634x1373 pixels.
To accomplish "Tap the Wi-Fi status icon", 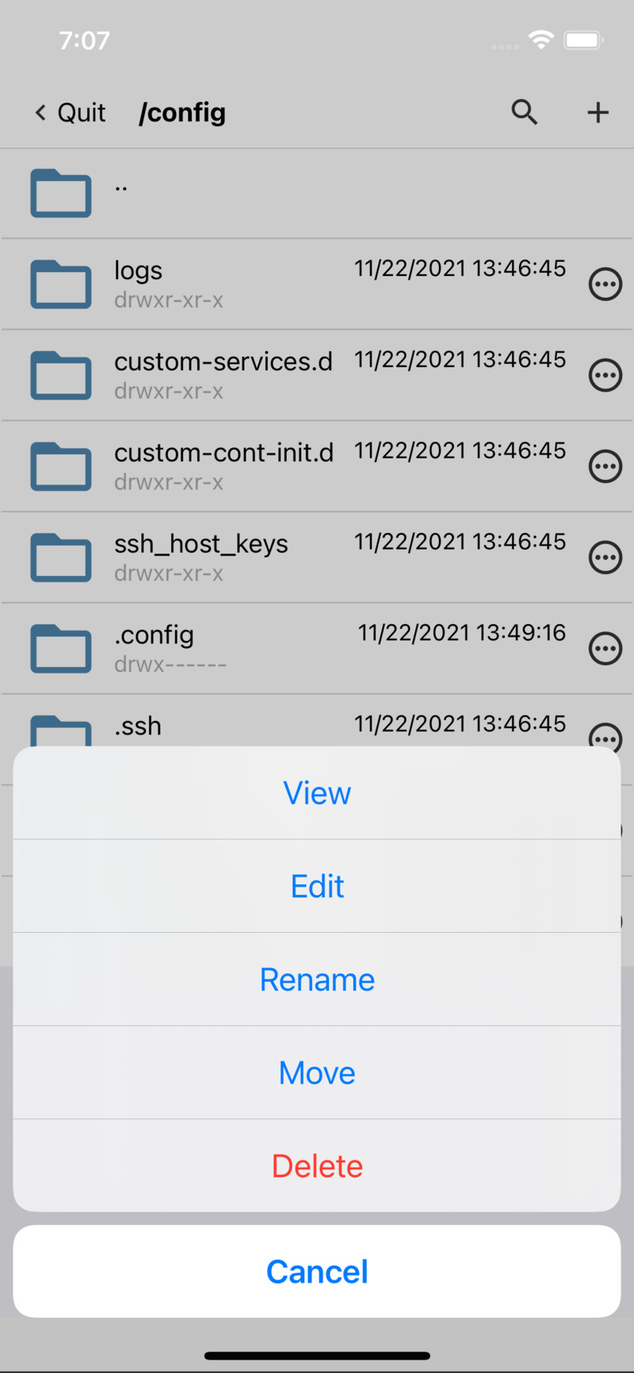I will pyautogui.click(x=540, y=39).
